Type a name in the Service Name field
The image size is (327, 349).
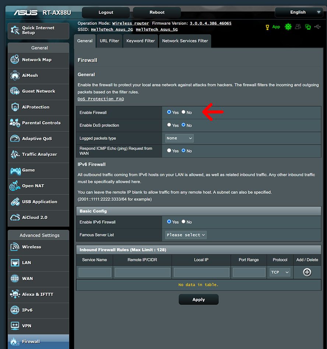coord(94,272)
